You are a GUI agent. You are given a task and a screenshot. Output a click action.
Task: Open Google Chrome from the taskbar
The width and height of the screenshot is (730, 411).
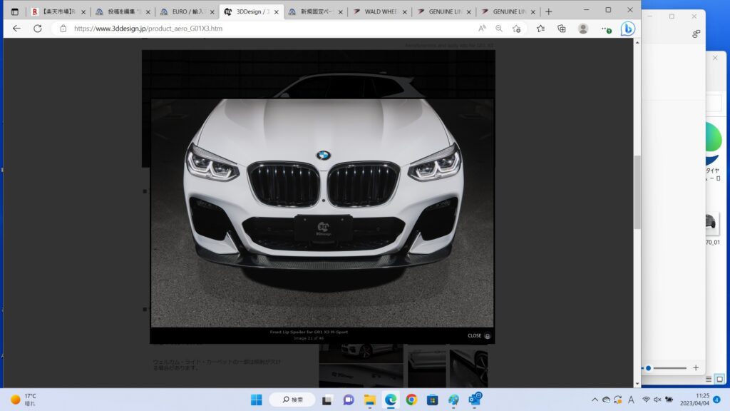pos(411,400)
